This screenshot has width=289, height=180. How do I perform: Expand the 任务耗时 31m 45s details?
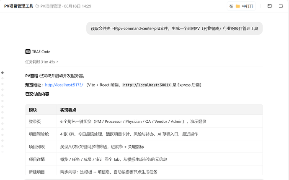[x=41, y=62]
